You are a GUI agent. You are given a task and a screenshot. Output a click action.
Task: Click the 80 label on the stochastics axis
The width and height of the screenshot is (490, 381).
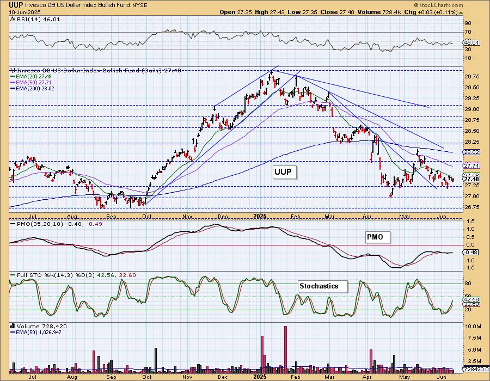pos(468,284)
